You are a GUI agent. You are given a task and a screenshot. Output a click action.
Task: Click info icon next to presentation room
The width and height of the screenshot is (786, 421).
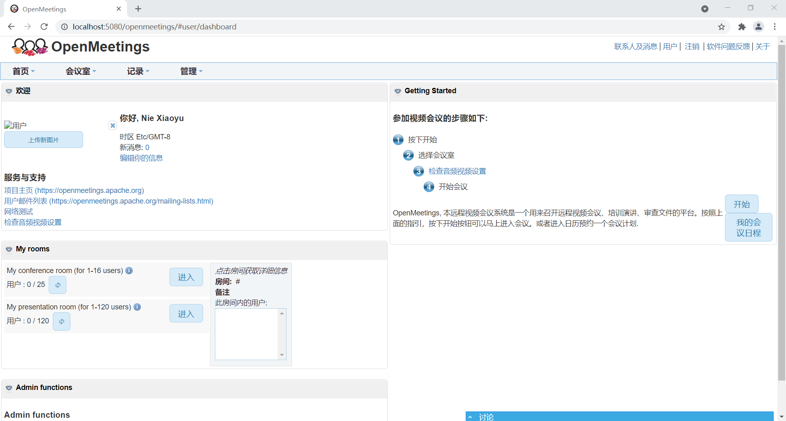point(137,307)
